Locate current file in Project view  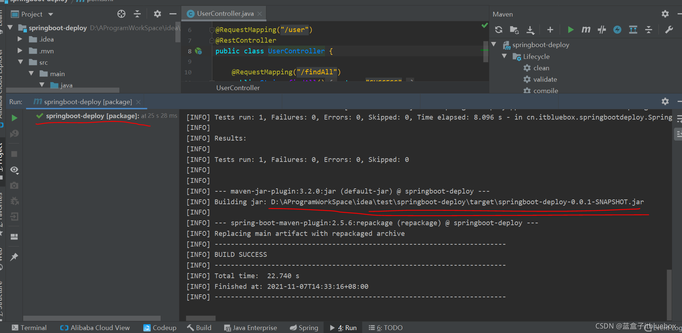tap(121, 14)
